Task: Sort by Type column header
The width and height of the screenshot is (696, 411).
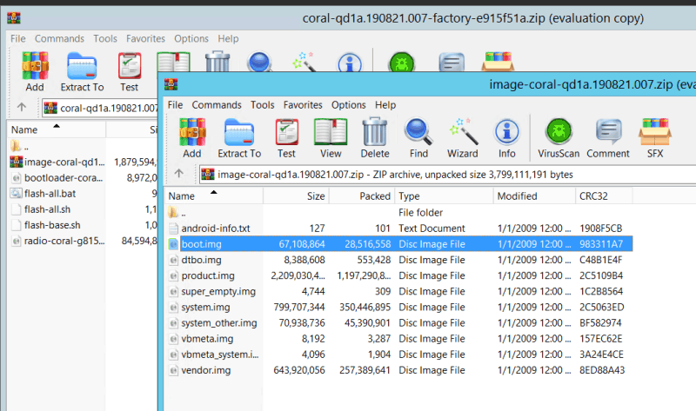Action: [x=445, y=196]
